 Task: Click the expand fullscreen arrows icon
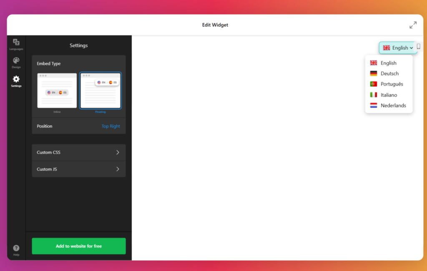pyautogui.click(x=413, y=25)
